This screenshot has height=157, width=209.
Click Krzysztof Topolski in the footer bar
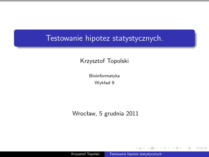pyautogui.click(x=85, y=154)
